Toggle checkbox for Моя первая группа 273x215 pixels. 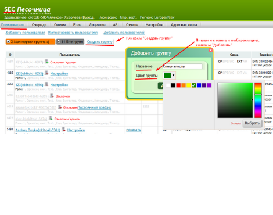[8, 41]
